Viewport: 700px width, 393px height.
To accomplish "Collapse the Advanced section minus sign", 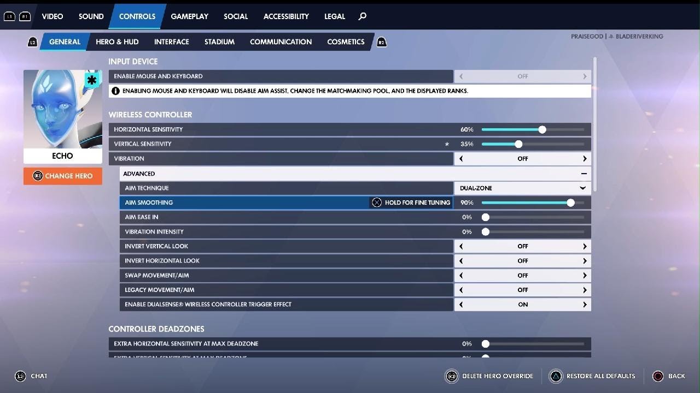I will tap(584, 174).
